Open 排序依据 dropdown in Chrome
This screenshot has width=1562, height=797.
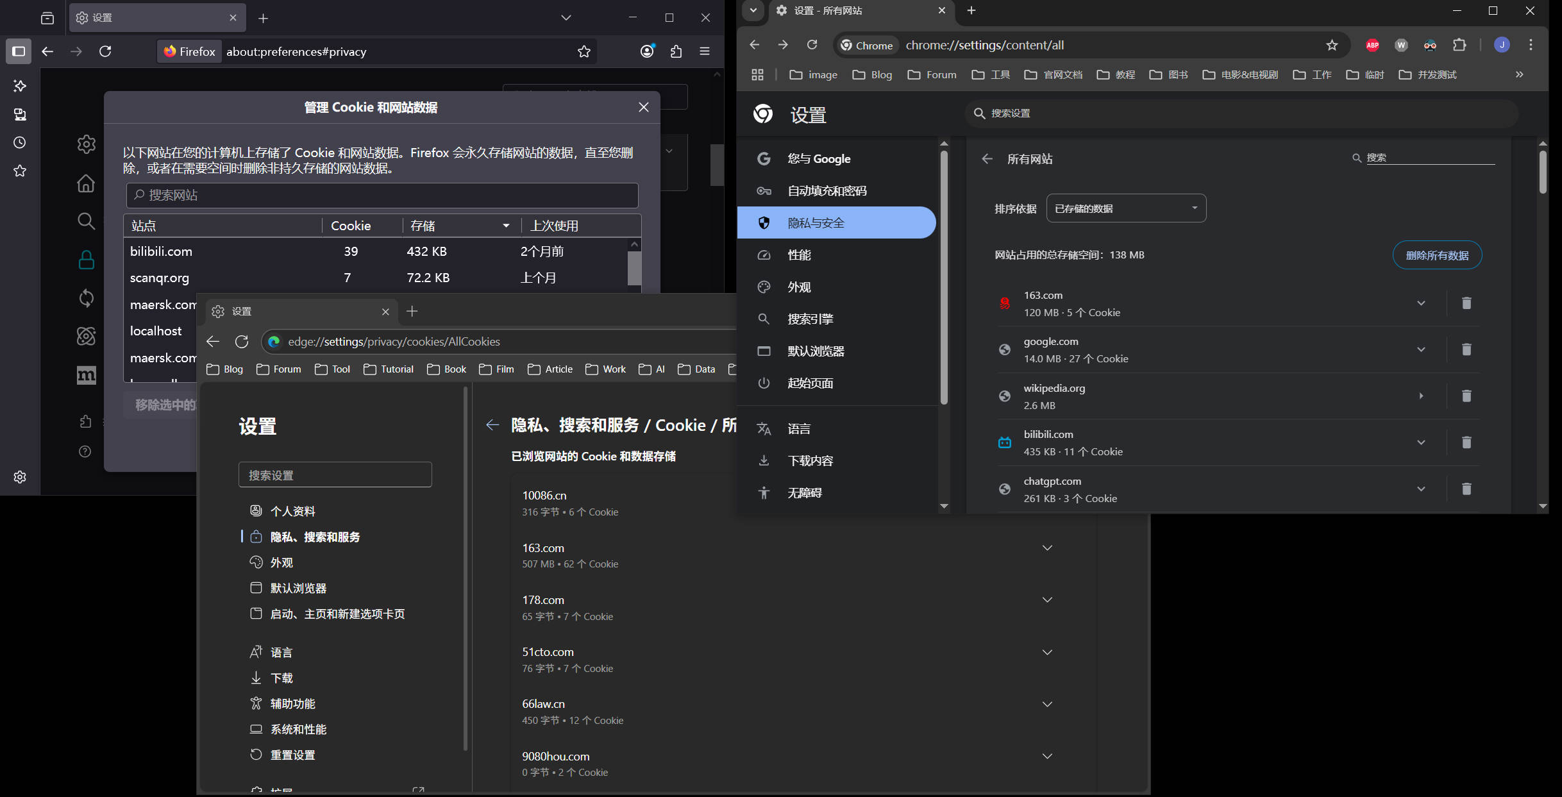(x=1126, y=208)
